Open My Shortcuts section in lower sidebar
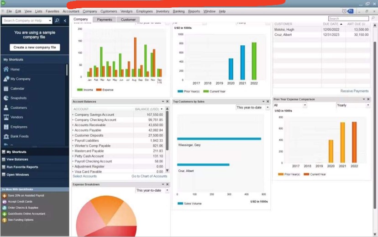This screenshot has height=237, width=378. [34, 152]
